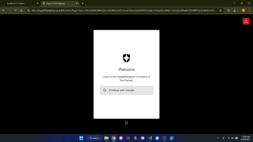Open the checkmark to-do app in taskbar
The image size is (253, 142).
(x=128, y=138)
